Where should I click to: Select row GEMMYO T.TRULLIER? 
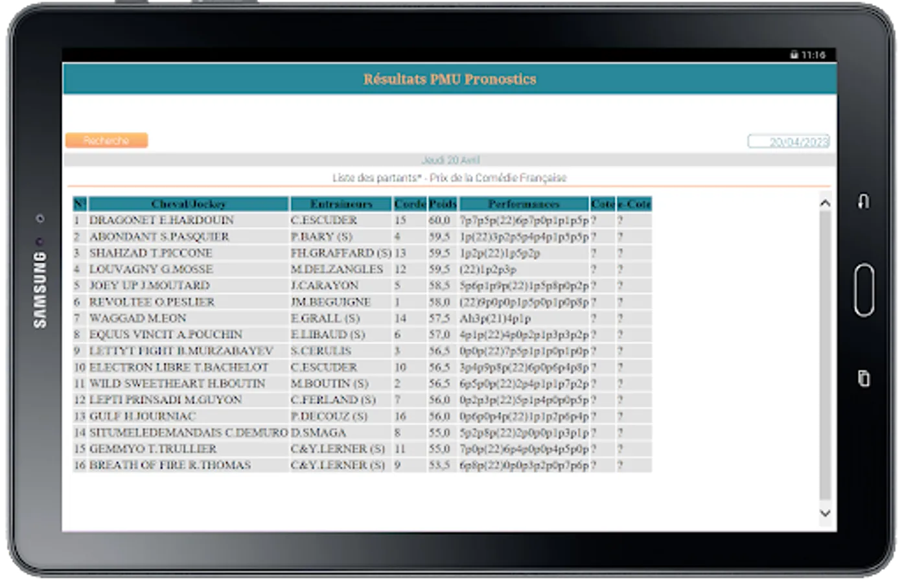pyautogui.click(x=362, y=448)
